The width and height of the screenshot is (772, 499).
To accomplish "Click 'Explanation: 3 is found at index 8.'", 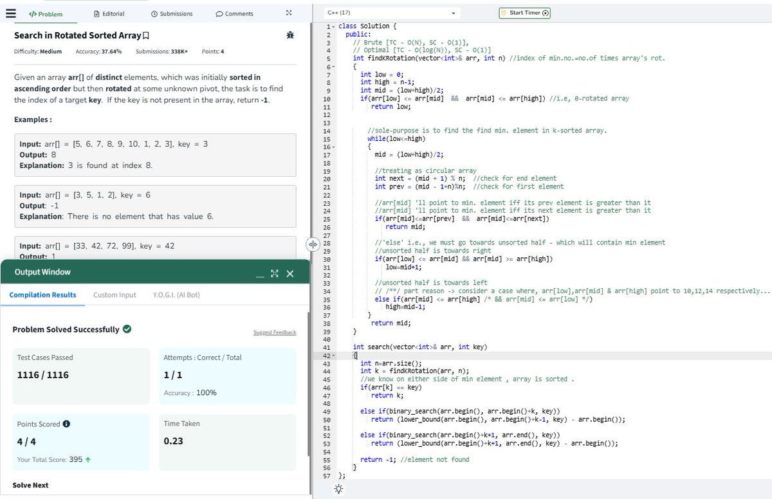I will pos(86,165).
